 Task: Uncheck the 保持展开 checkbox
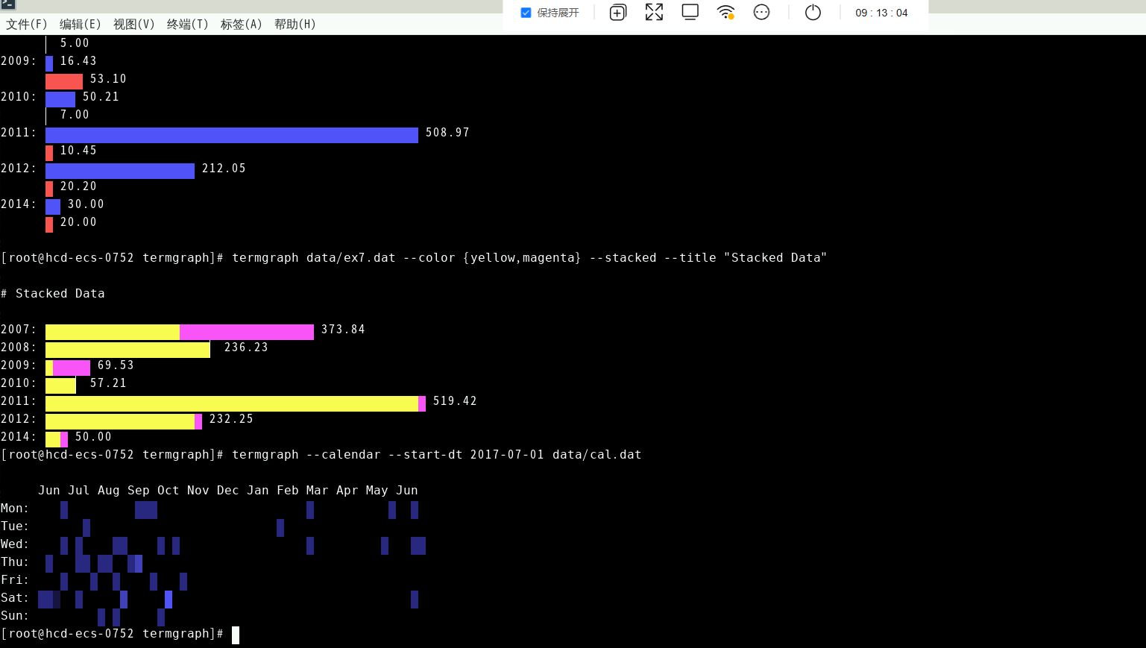526,13
